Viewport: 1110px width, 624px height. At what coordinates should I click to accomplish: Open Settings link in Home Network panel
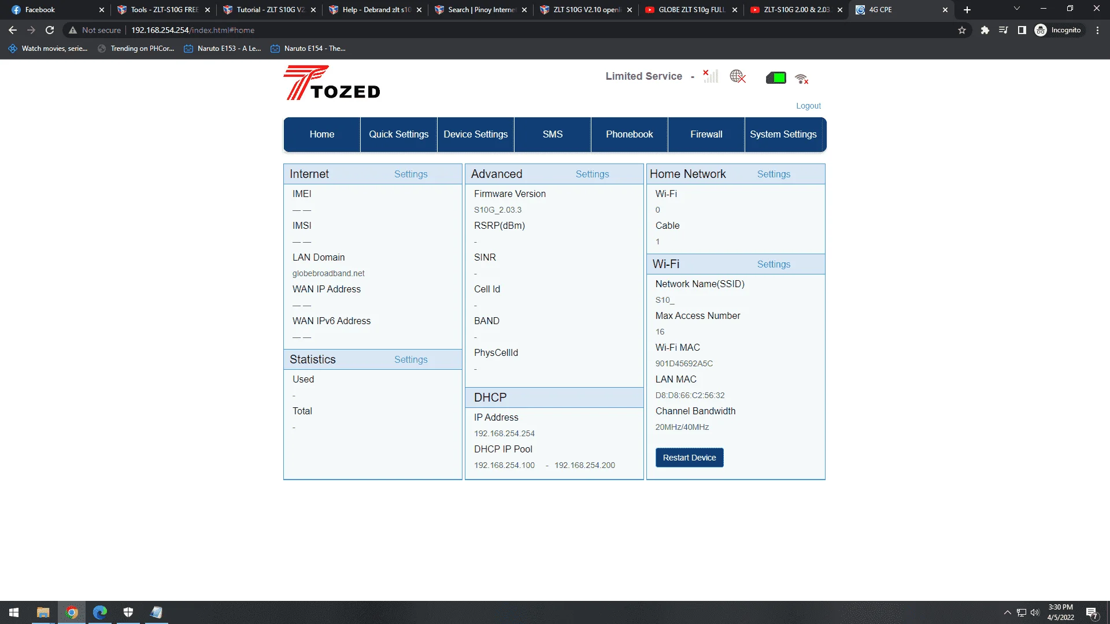click(x=774, y=174)
